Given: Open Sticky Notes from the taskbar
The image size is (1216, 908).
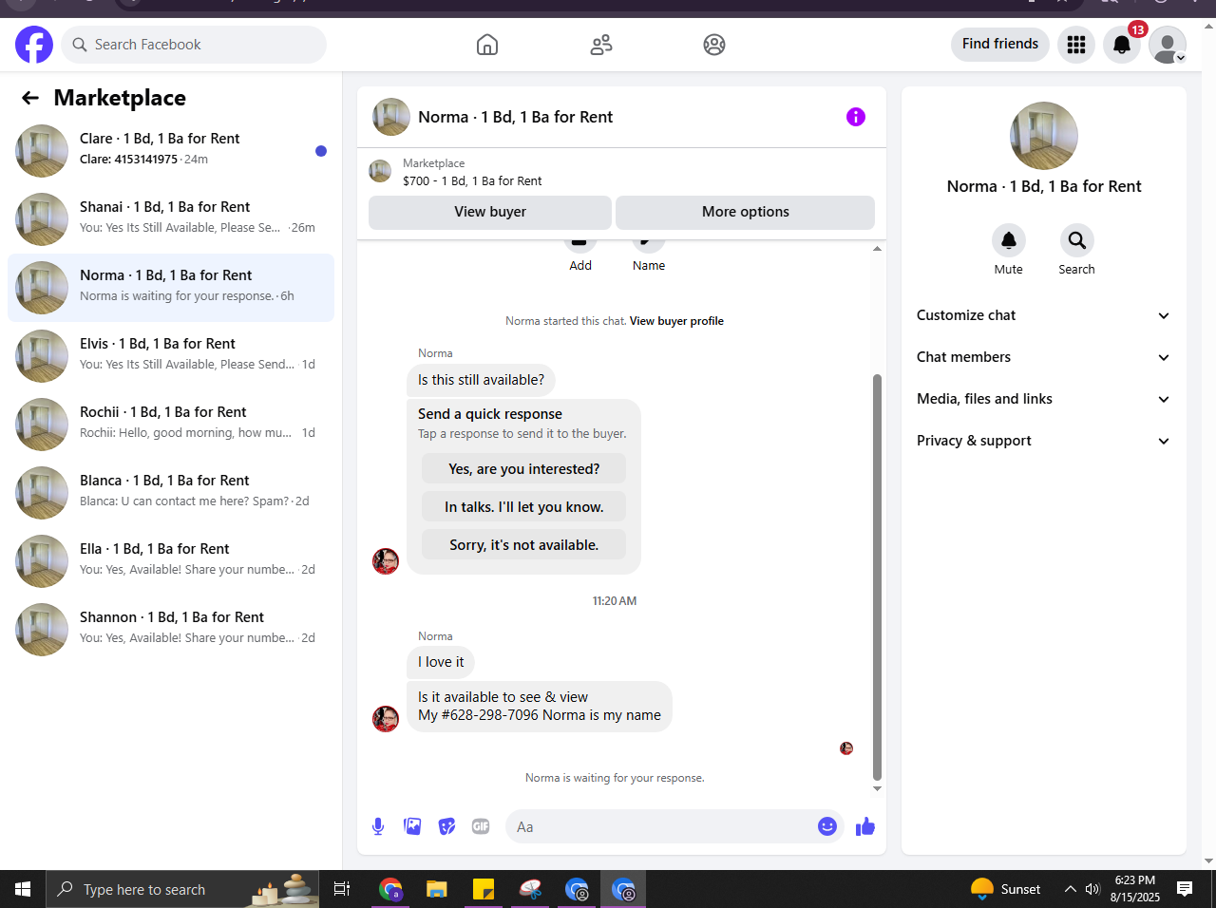Looking at the screenshot, I should (x=484, y=889).
